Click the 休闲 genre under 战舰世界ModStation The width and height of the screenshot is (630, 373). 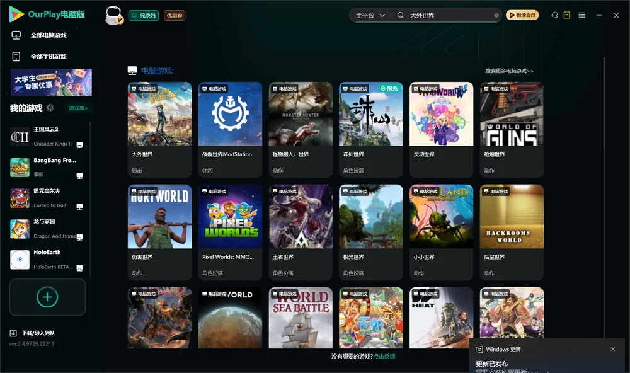(x=207, y=170)
